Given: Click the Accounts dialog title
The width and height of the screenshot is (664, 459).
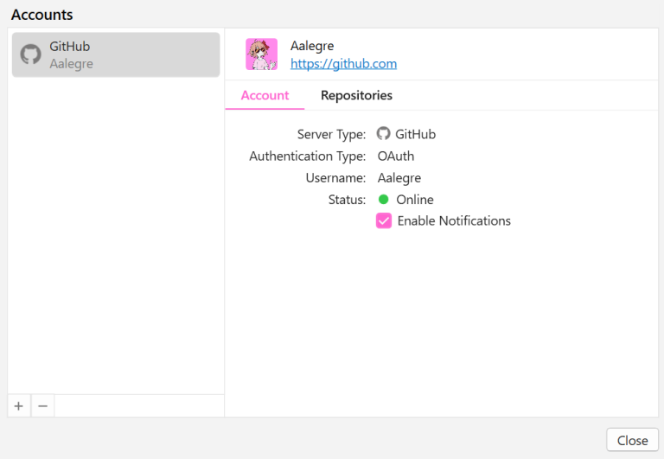Looking at the screenshot, I should pyautogui.click(x=41, y=15).
